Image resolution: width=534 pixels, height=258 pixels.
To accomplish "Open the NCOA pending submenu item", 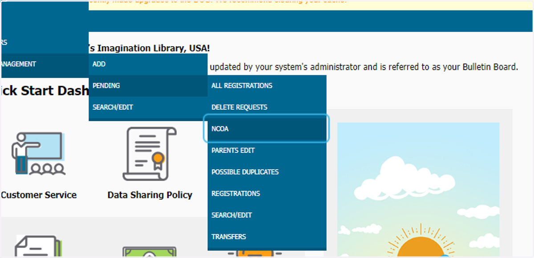I will coord(266,129).
